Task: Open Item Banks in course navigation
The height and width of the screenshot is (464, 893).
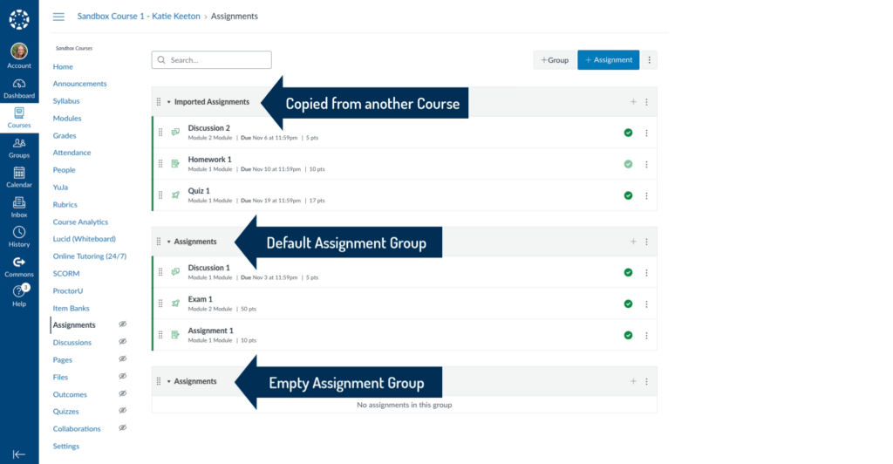Action: 72,308
